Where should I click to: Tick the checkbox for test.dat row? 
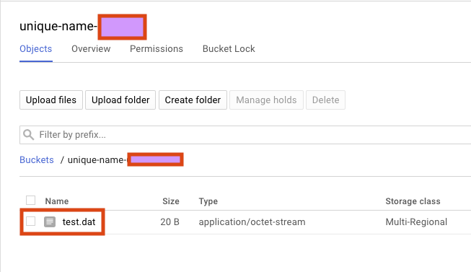(x=30, y=221)
